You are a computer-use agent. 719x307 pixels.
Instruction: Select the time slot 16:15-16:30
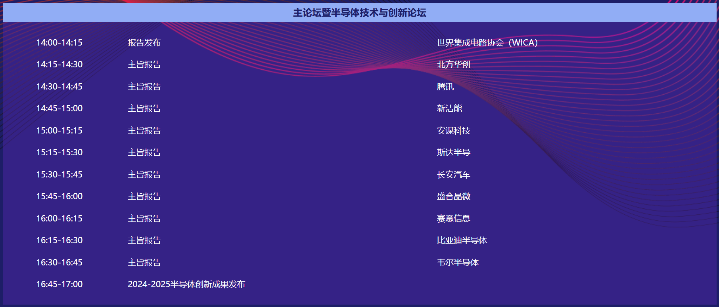59,240
